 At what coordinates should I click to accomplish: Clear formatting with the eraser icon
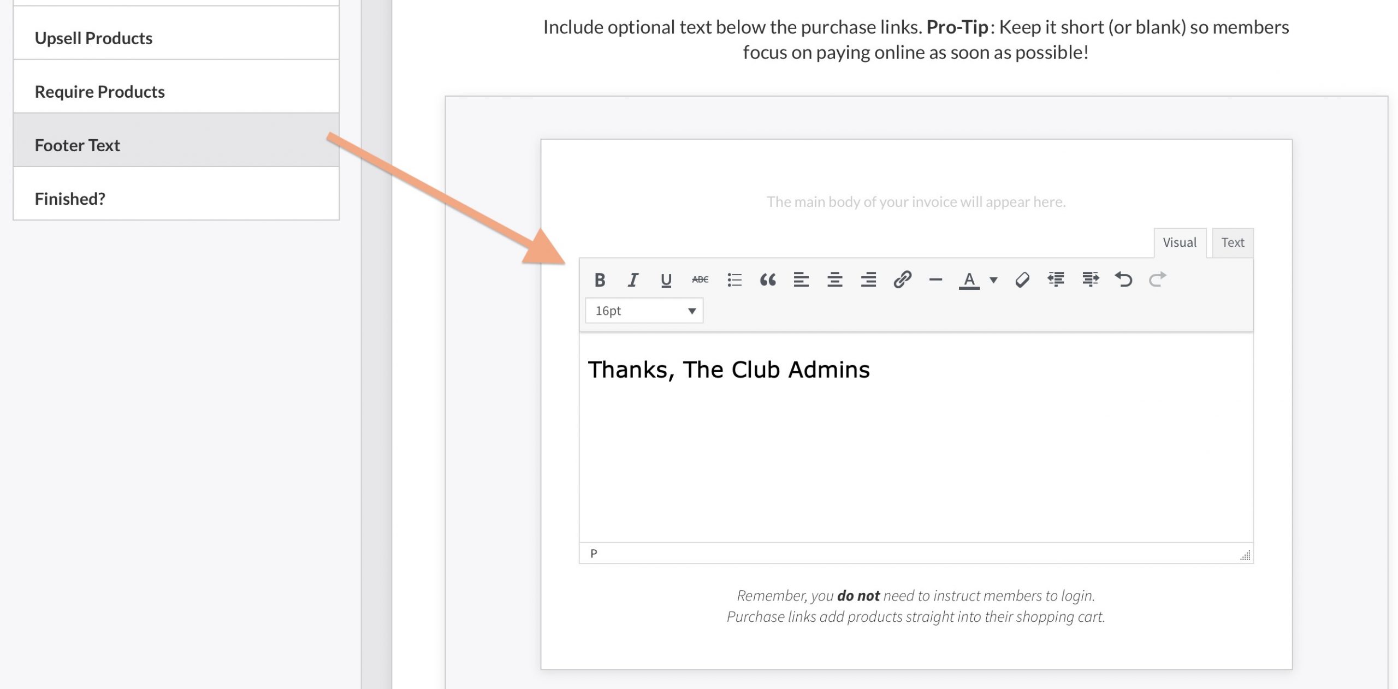coord(1022,280)
